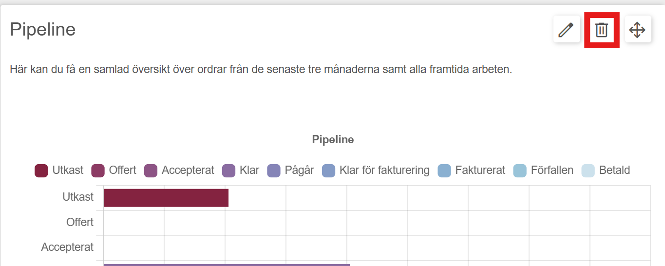This screenshot has height=266, width=665.
Task: Toggle the Klar legend entry
Action: pos(241,171)
